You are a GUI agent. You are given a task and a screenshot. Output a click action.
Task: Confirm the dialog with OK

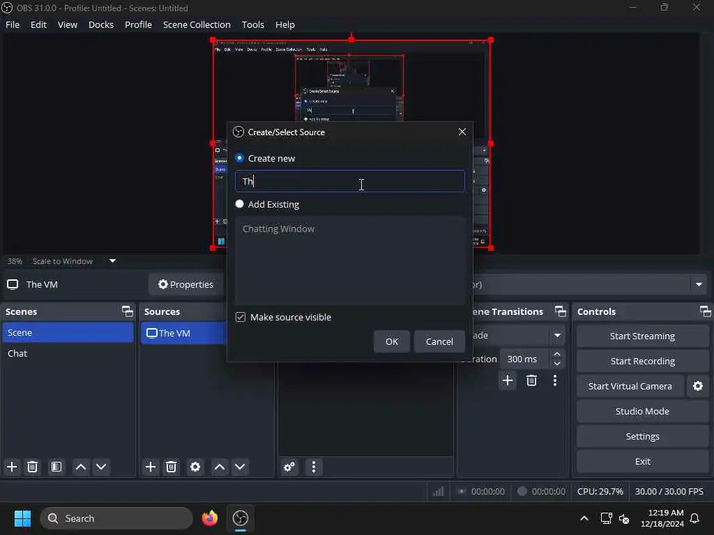coord(392,341)
